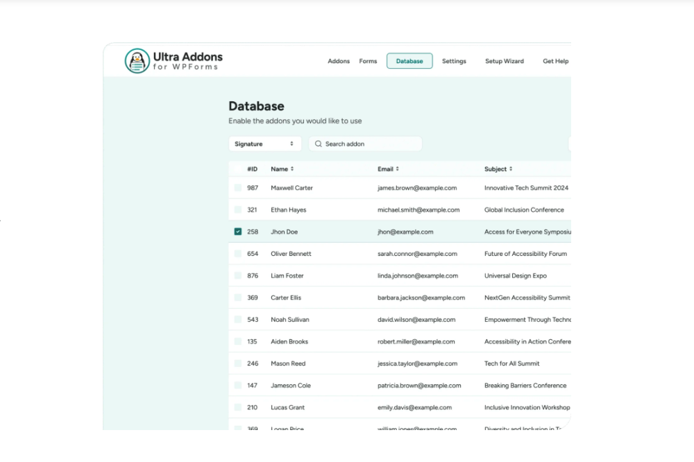Select the Ethan Hayes row checkbox
Image resolution: width=694 pixels, height=462 pixels.
[238, 209]
